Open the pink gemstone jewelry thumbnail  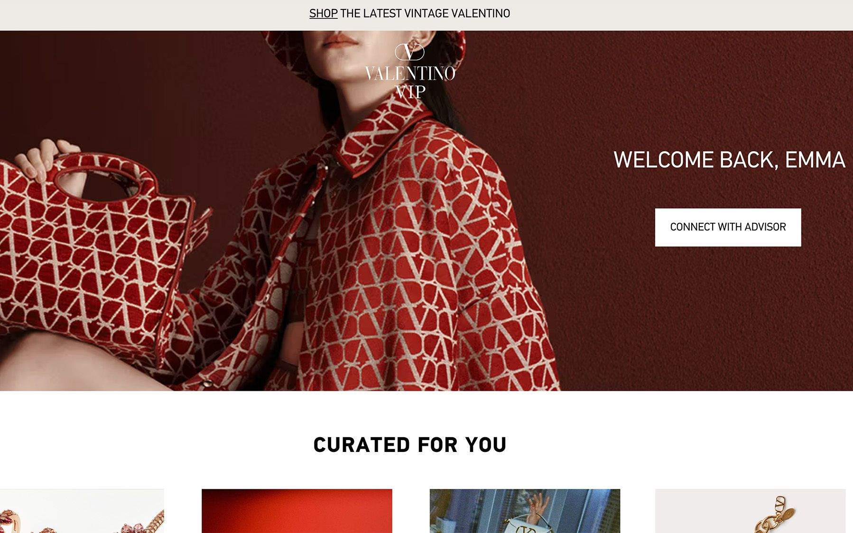click(x=82, y=511)
